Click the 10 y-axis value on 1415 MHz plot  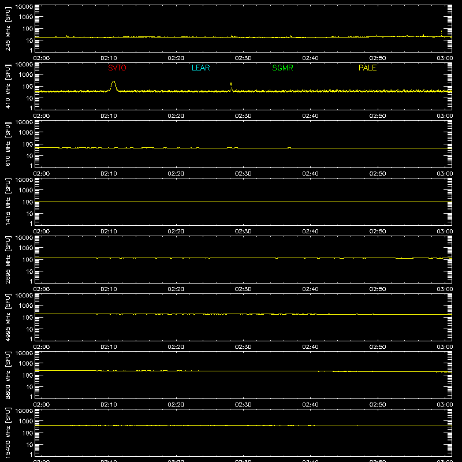[x=30, y=214]
